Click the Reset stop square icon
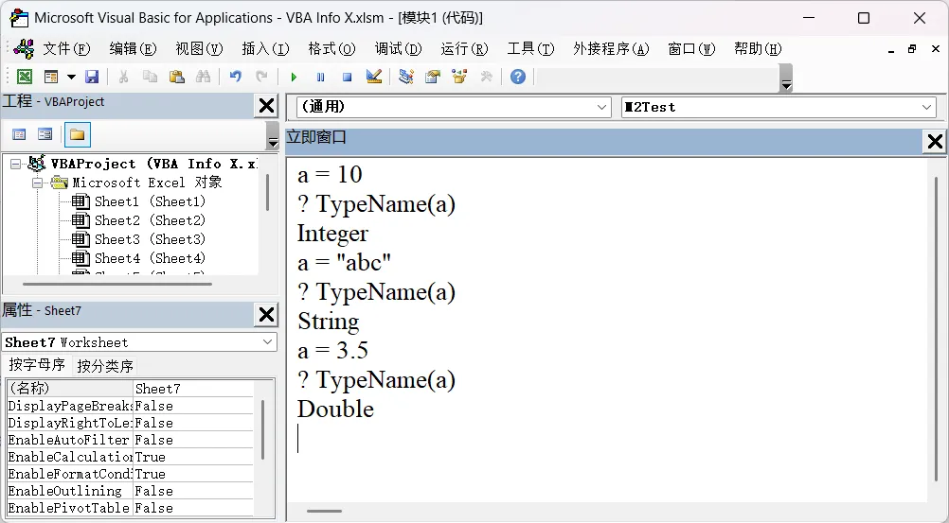The width and height of the screenshot is (949, 523). [347, 77]
